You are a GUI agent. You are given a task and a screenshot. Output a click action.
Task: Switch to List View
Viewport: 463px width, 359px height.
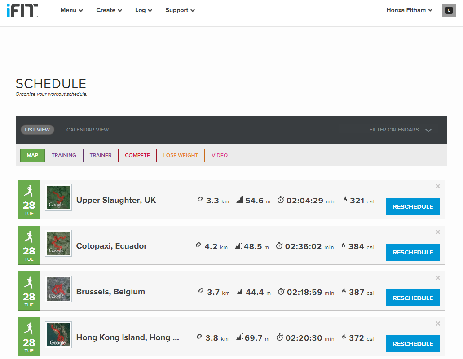pyautogui.click(x=37, y=130)
